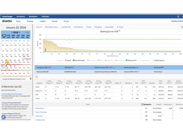This screenshot has height=137, width=183.
Task: Toggle Yielding Capacity line in legend
Action: click(x=158, y=60)
